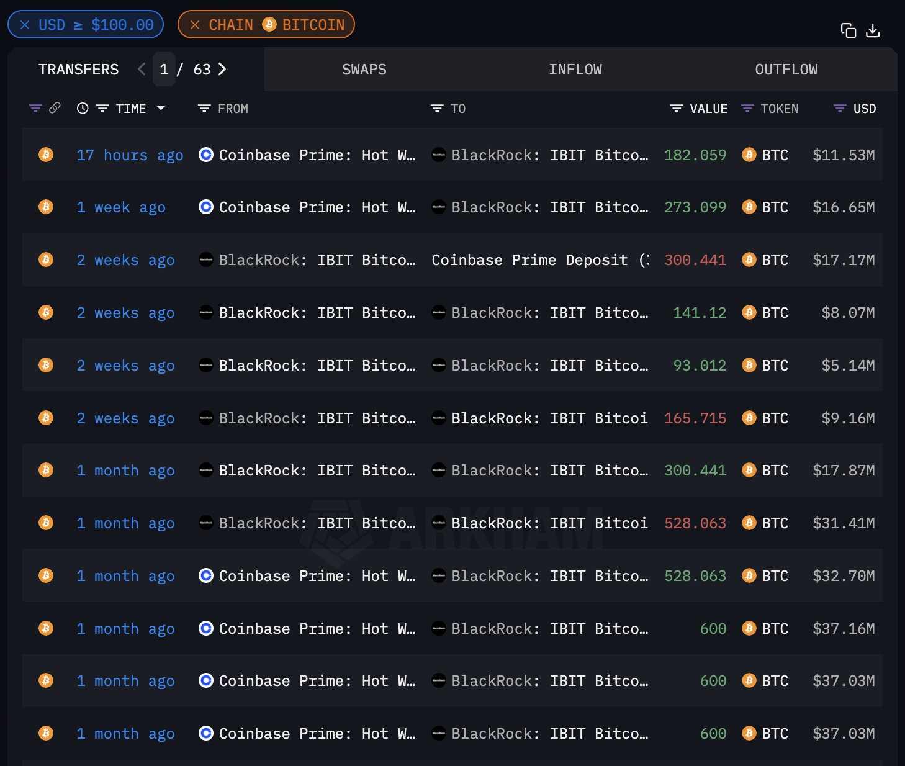Open chain filter in header row
The image size is (905, 766).
coord(35,109)
